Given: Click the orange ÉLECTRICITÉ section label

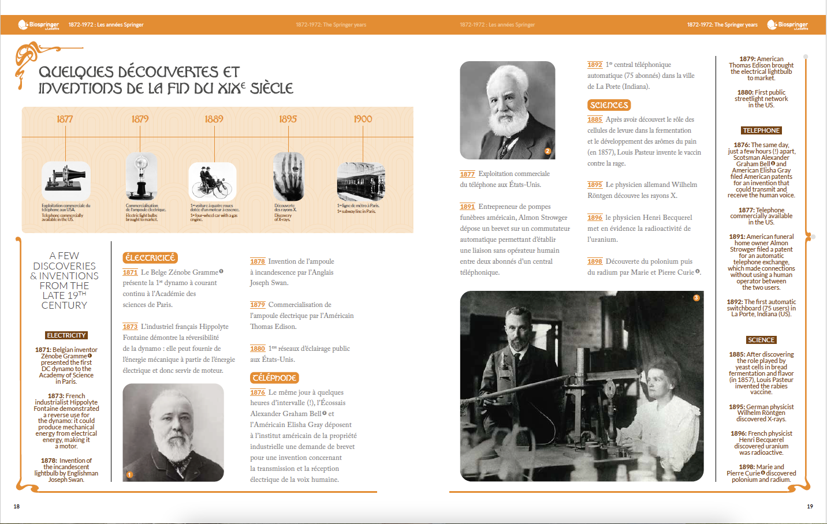Looking at the screenshot, I should click(150, 258).
